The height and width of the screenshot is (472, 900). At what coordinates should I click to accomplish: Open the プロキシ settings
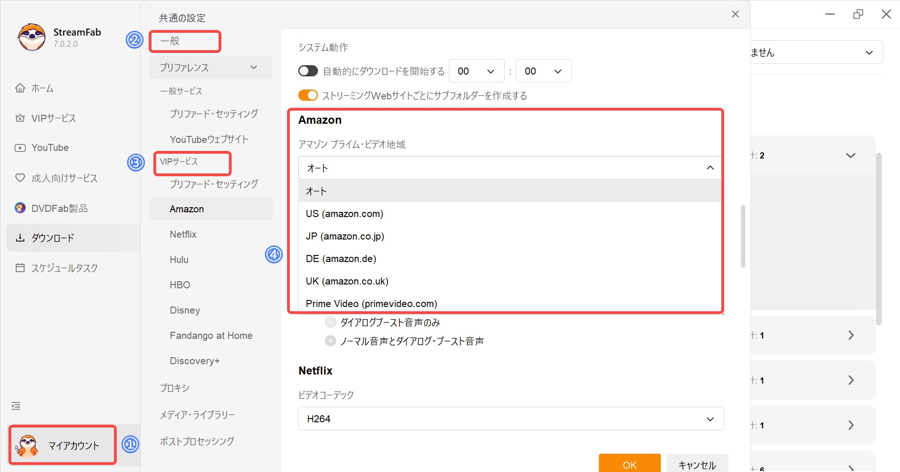coord(174,388)
